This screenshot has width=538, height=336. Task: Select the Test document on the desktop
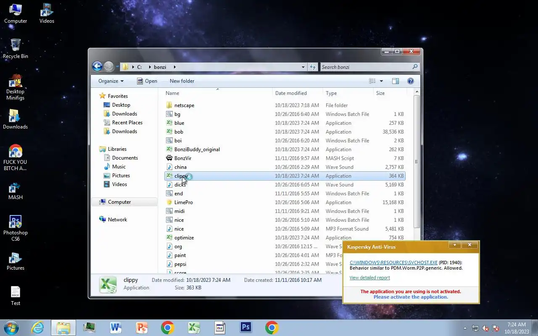click(16, 296)
